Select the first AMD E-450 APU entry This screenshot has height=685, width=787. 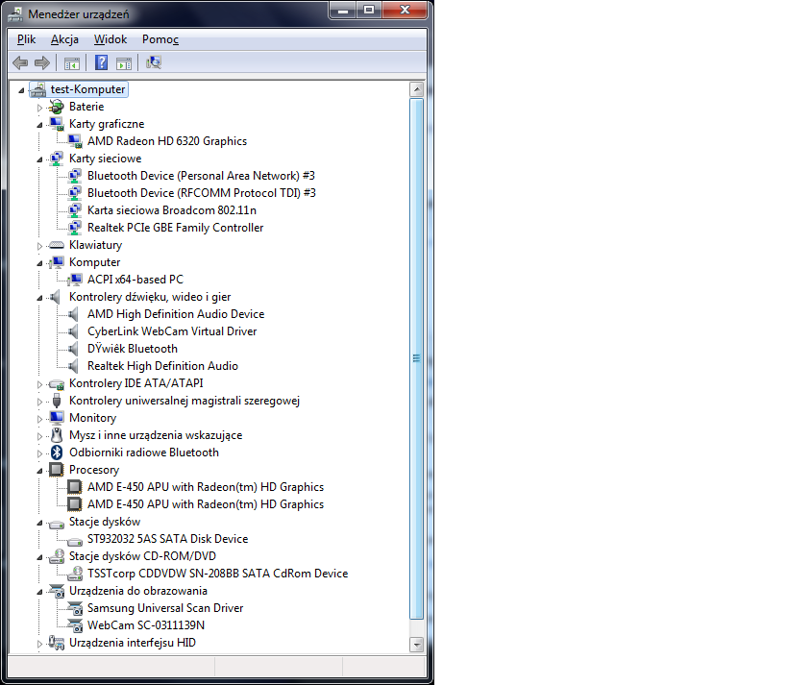click(x=206, y=487)
